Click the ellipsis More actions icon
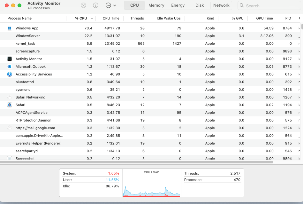This screenshot has width=303, height=204. pyautogui.click(x=108, y=5)
